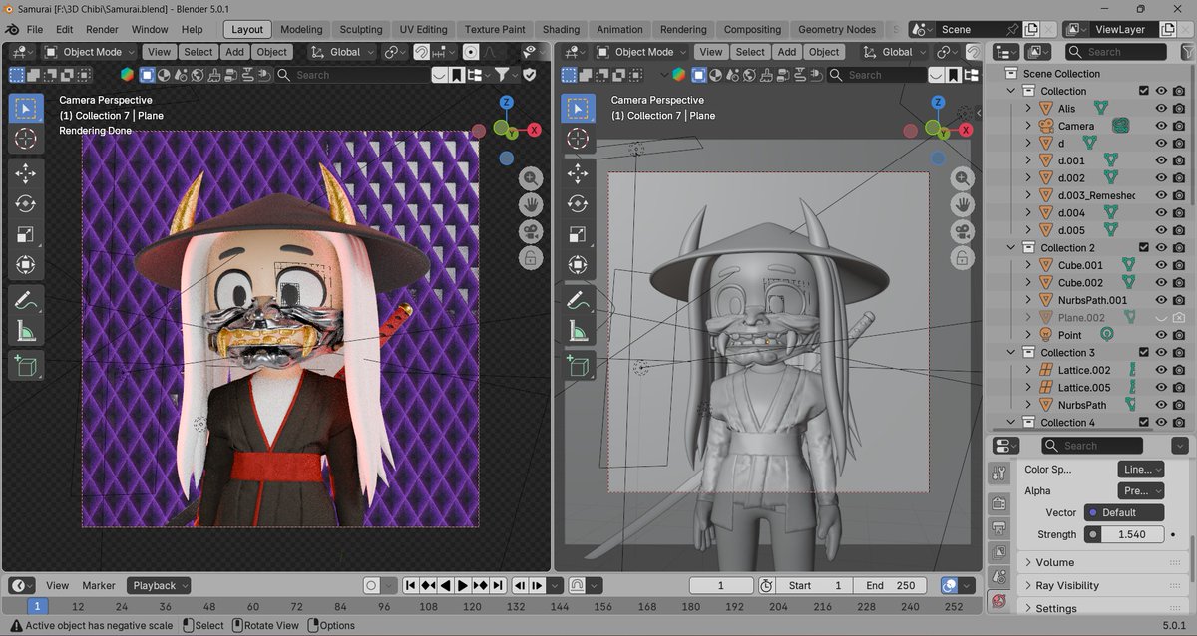Click pan view hand icon in left viewport
This screenshot has width=1197, height=636.
coord(531,205)
